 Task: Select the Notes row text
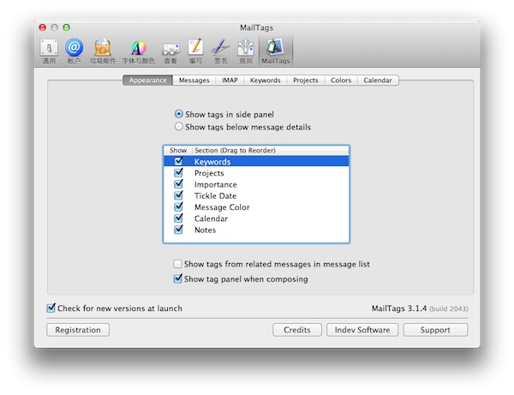206,230
